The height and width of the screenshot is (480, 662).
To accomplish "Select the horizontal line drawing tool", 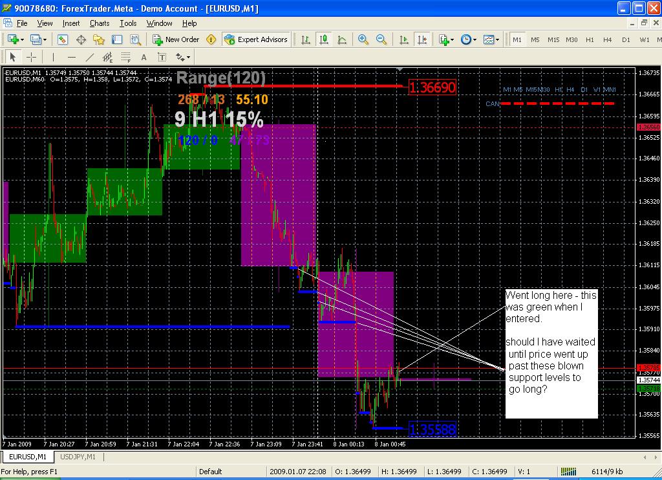I will tap(72, 57).
